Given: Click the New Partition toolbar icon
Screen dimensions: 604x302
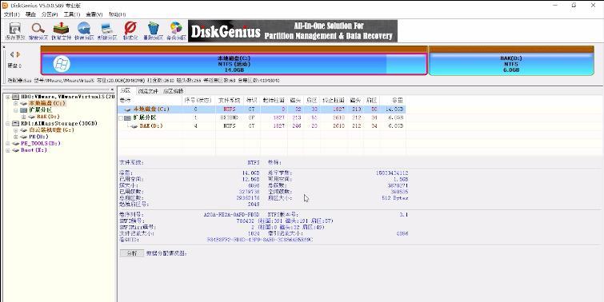Looking at the screenshot, I should coord(107,31).
